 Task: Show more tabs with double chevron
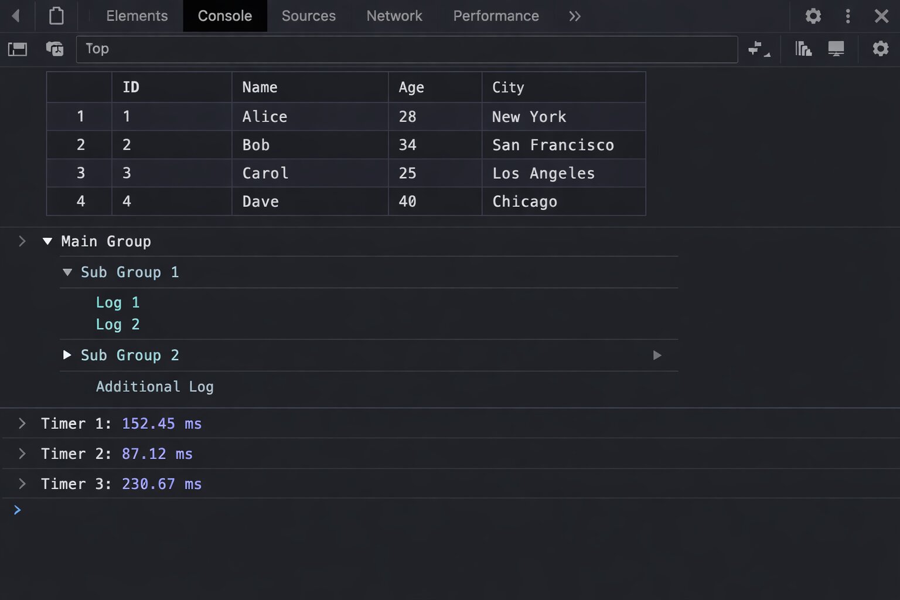(575, 16)
